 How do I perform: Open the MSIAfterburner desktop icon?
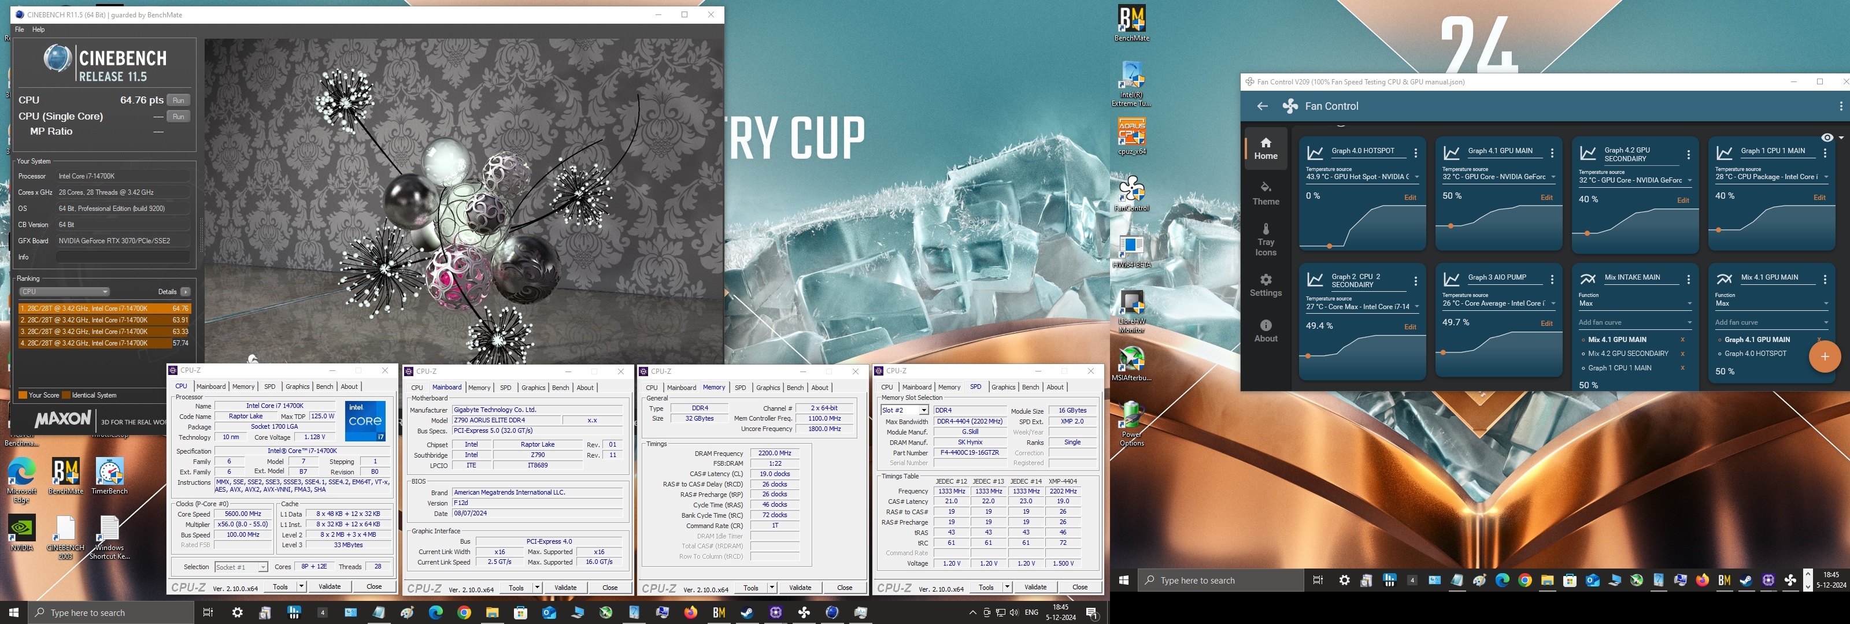(x=1131, y=364)
